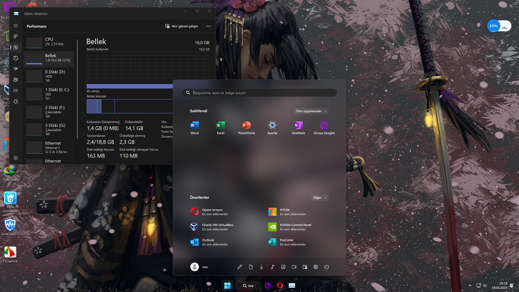Viewport: 519px width, 292px height.
Task: Open Music folder from Start footer
Action: 272,267
